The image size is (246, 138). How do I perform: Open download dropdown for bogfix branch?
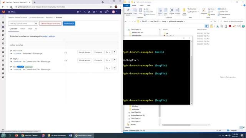(x=108, y=60)
